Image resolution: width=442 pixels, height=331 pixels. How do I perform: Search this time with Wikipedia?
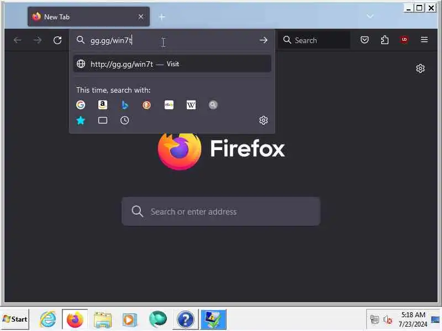pos(191,105)
